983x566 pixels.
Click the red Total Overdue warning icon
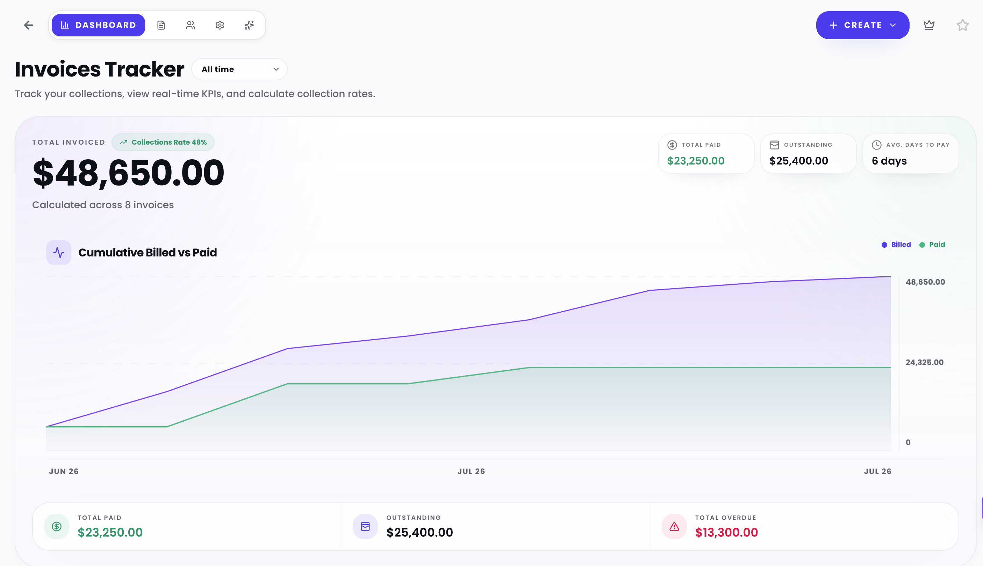674,527
